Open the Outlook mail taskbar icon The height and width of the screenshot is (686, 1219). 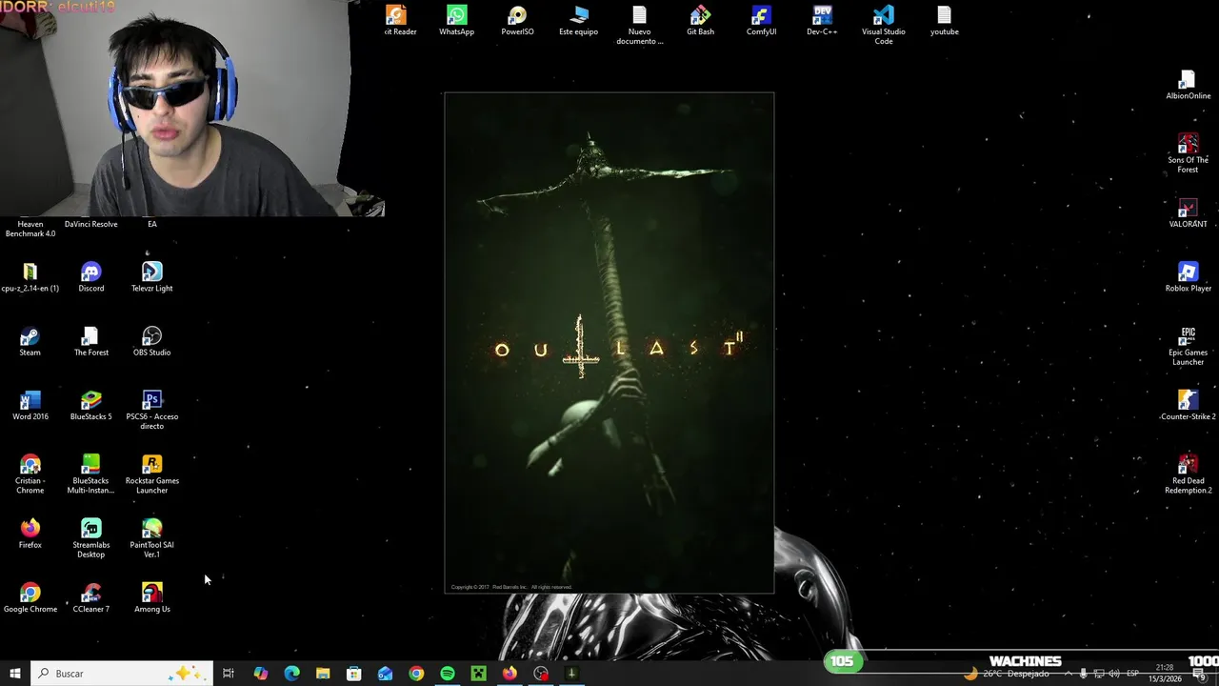click(x=385, y=674)
